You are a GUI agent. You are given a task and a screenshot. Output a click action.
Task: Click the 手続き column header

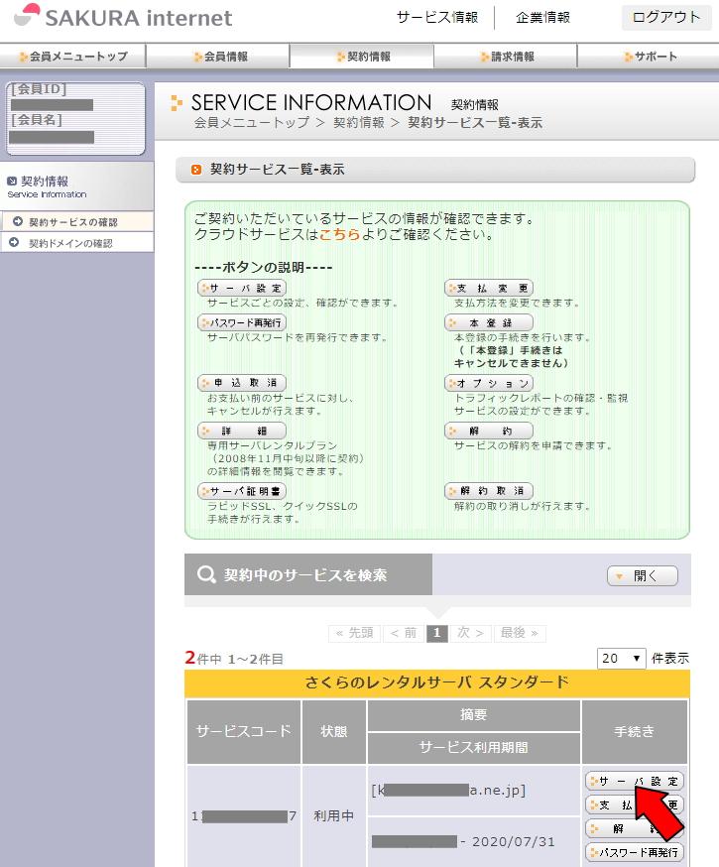(x=635, y=731)
